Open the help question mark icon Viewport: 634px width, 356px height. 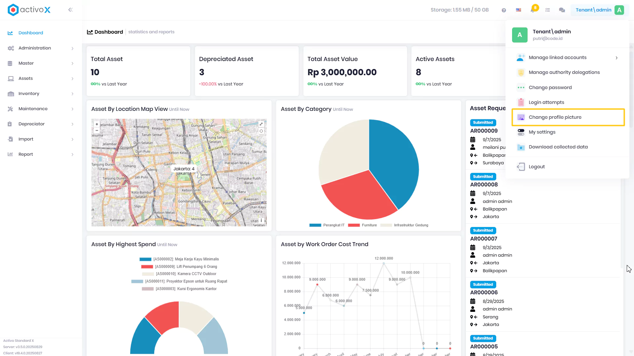pos(504,10)
